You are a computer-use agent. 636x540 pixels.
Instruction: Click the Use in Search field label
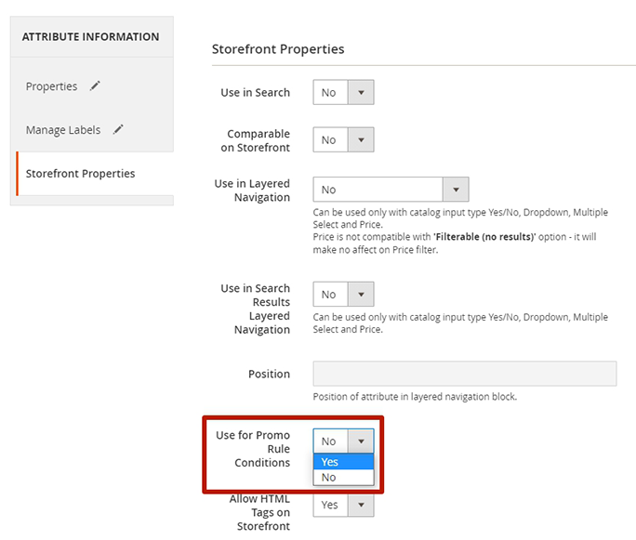pyautogui.click(x=255, y=93)
